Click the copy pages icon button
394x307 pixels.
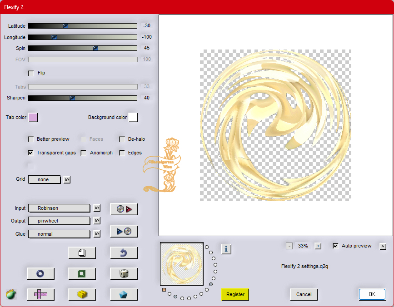(x=82, y=253)
